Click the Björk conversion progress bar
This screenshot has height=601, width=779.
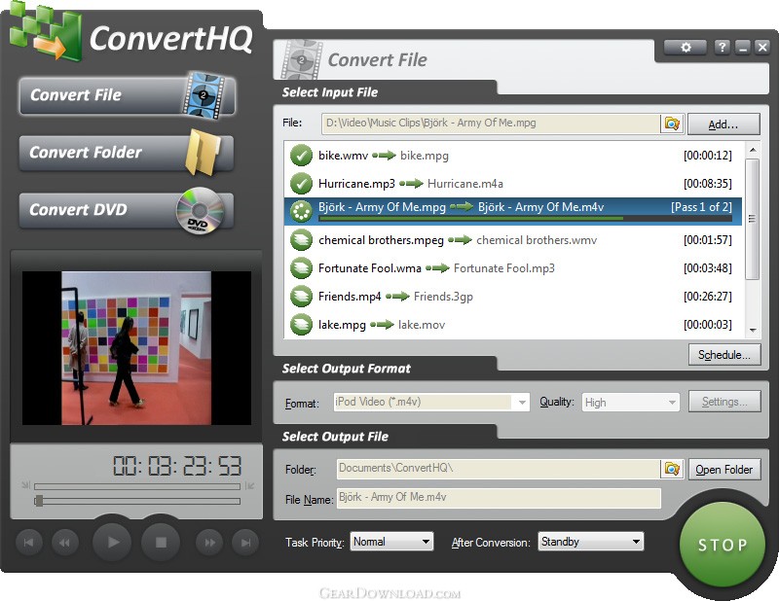[x=525, y=218]
